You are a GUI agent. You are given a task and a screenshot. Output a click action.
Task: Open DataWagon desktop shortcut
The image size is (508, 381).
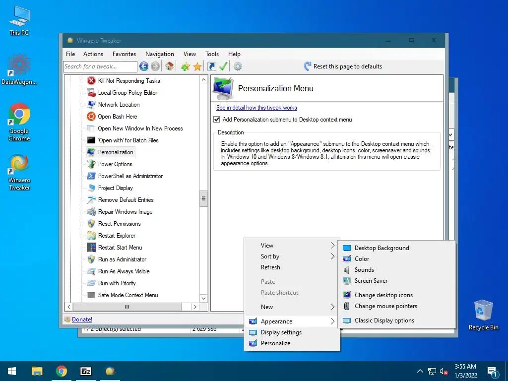[19, 69]
